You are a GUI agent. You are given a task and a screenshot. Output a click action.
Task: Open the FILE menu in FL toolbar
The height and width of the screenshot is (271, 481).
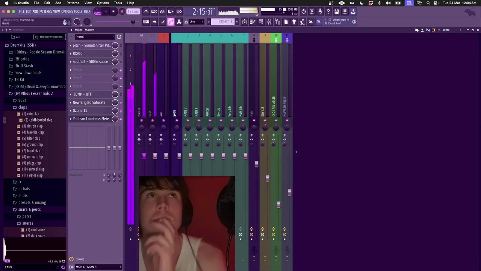[21, 12]
